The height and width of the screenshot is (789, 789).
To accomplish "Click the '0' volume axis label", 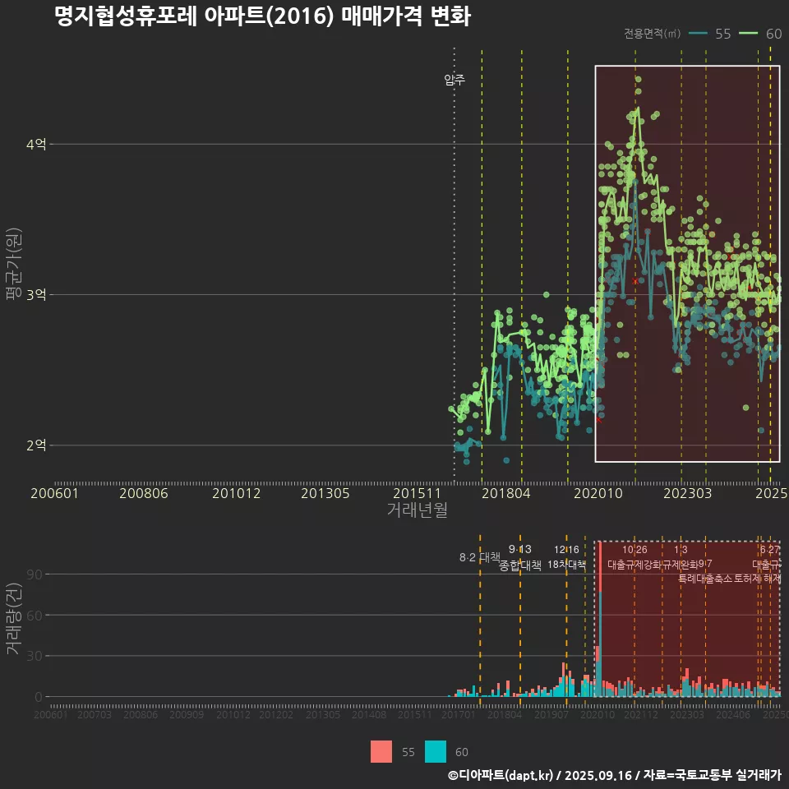I will [39, 697].
